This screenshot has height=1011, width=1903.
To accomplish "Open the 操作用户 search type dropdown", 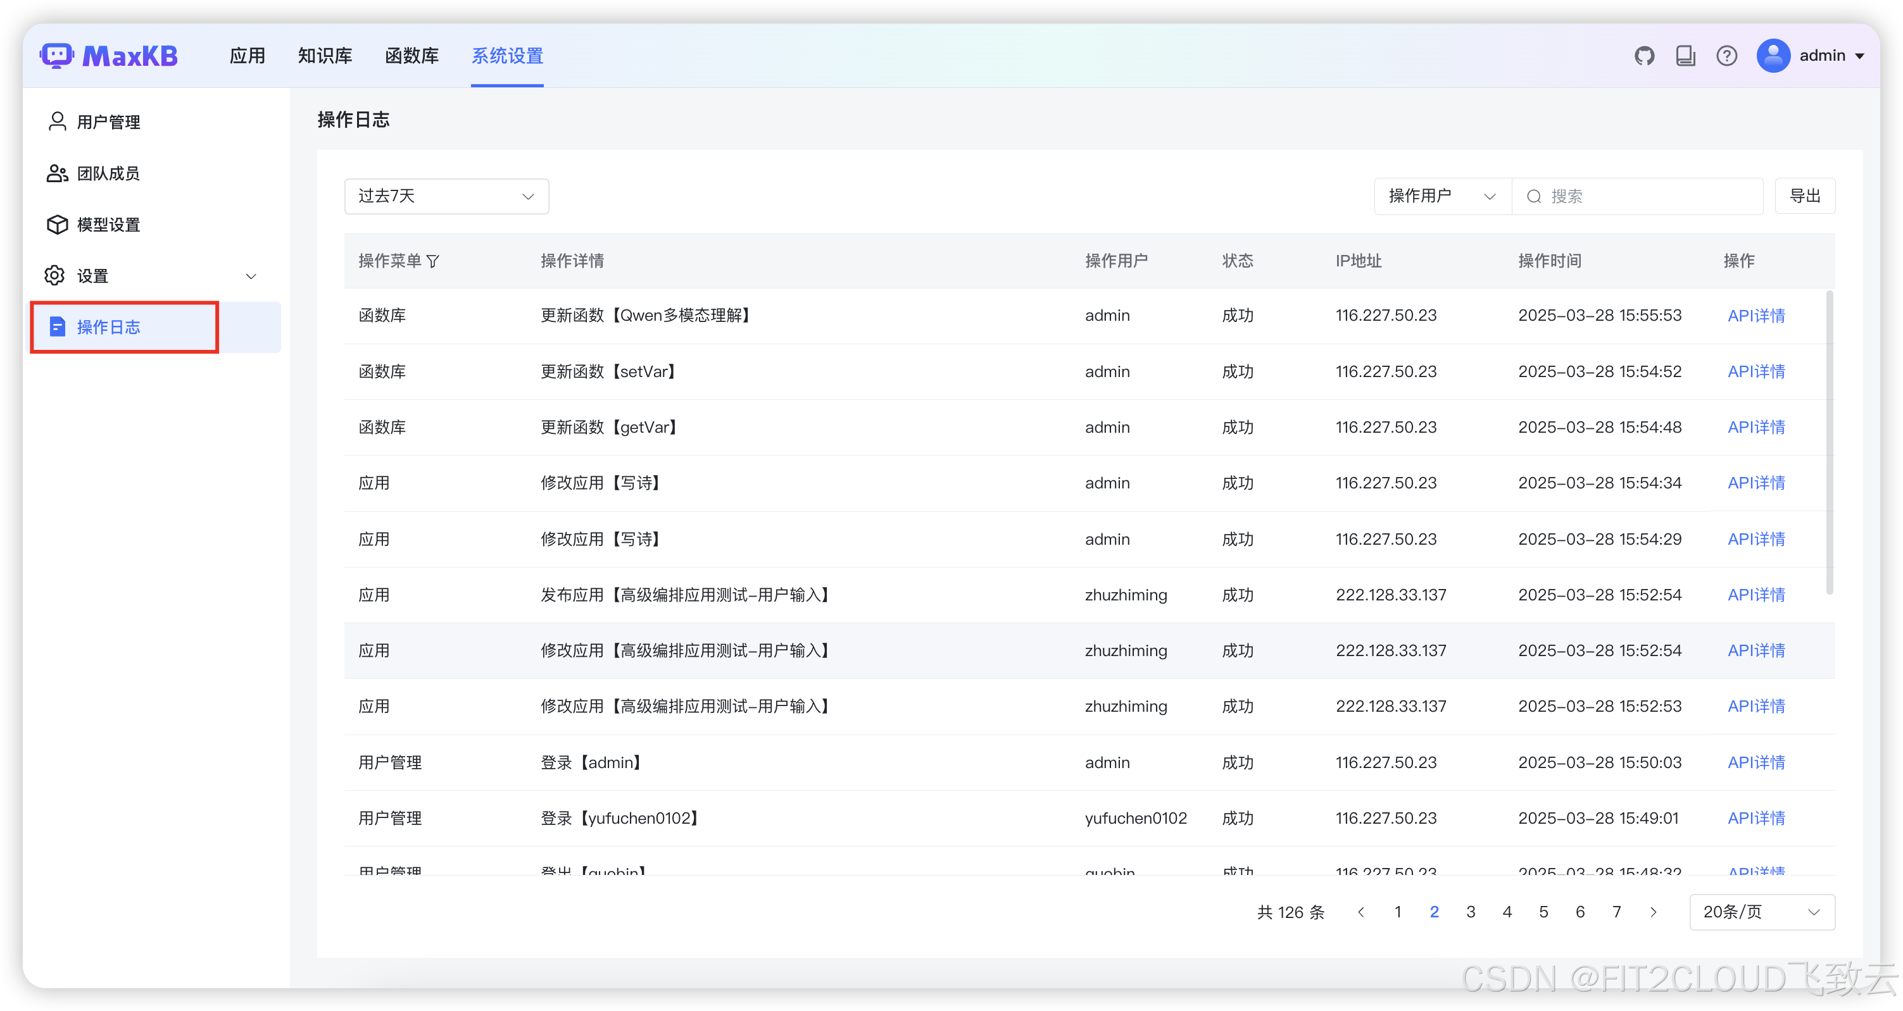I will pos(1441,196).
